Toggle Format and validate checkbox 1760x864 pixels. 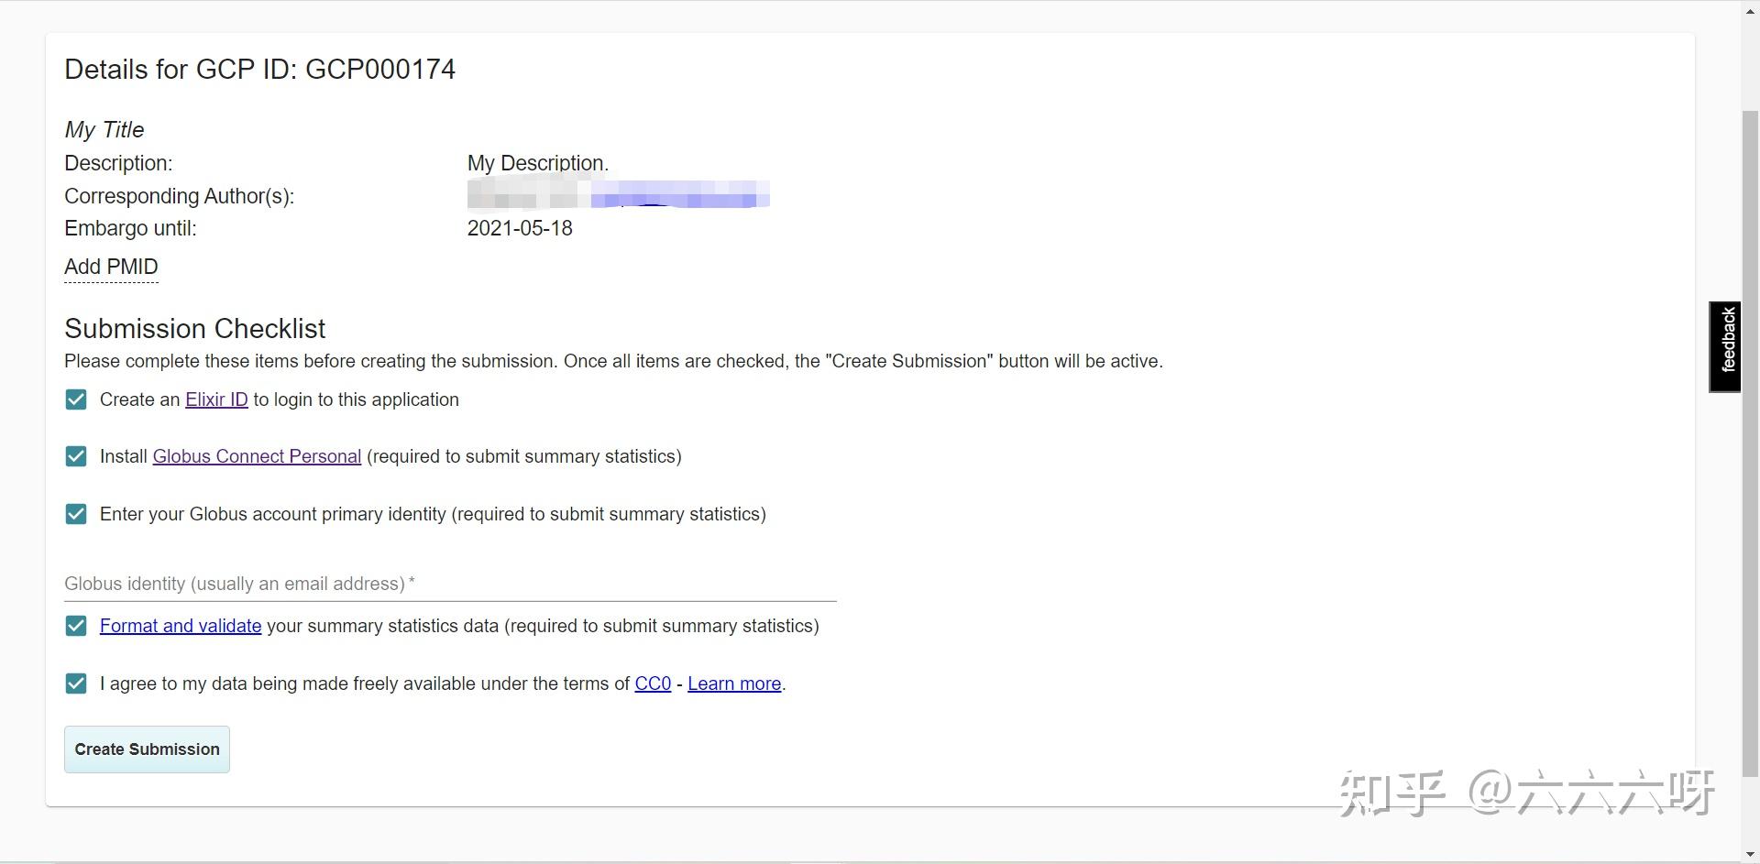click(x=76, y=626)
